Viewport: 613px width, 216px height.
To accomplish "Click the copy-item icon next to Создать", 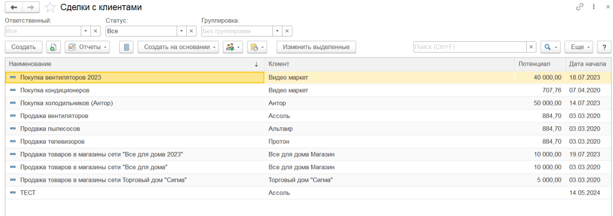I will [x=53, y=47].
